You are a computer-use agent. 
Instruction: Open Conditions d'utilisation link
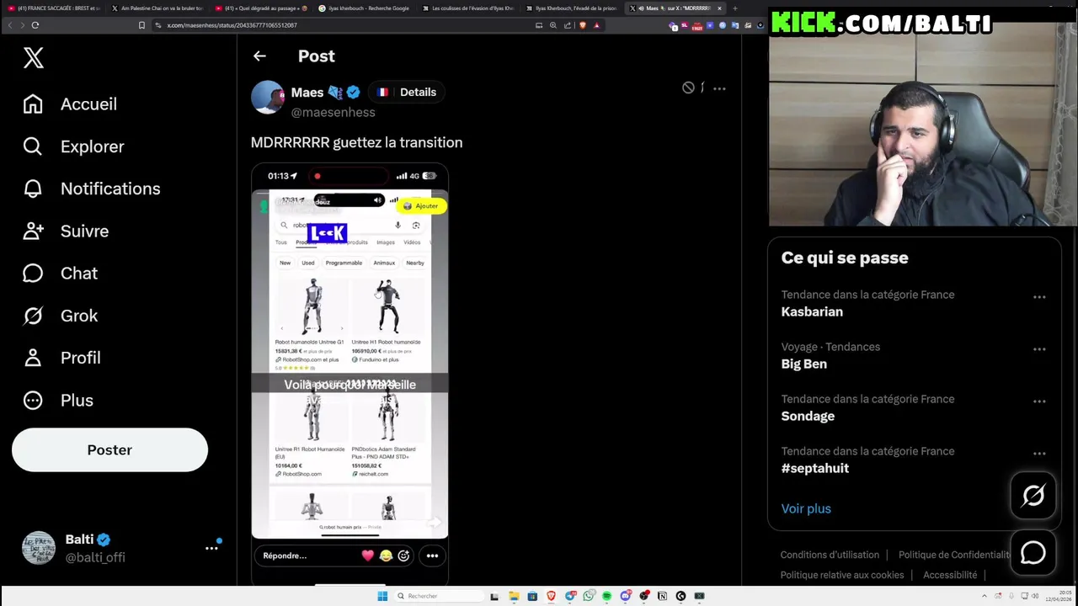[x=830, y=555]
